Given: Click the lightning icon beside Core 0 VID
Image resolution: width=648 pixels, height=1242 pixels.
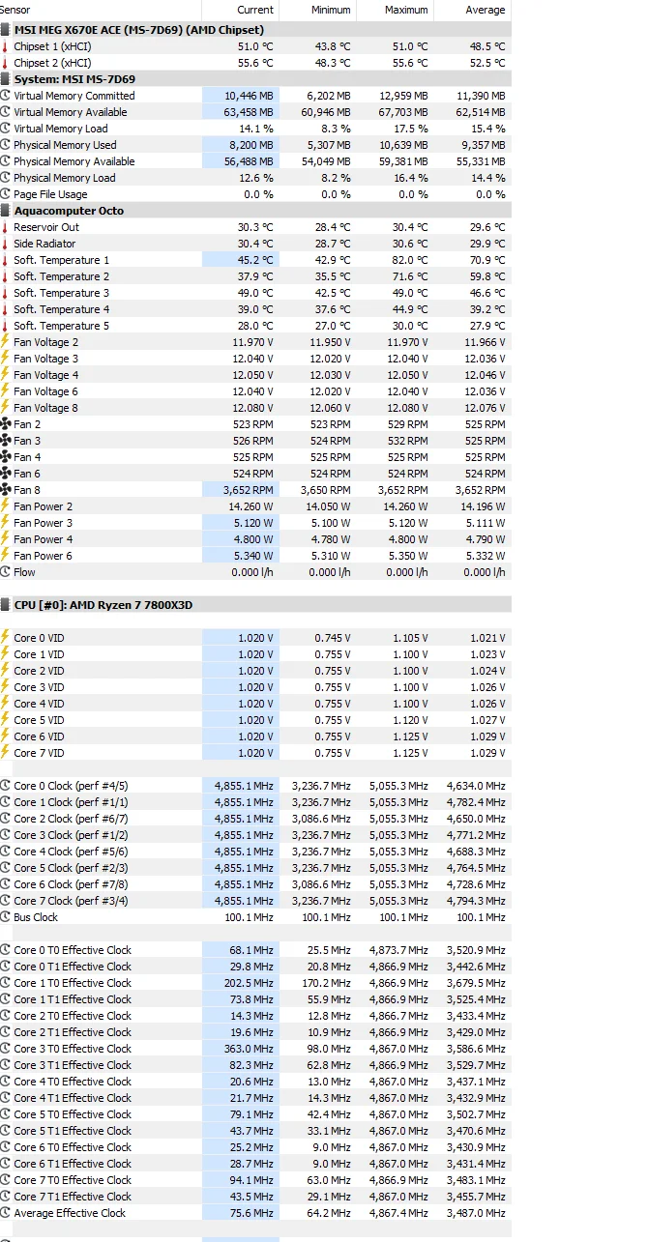Looking at the screenshot, I should tap(5, 638).
